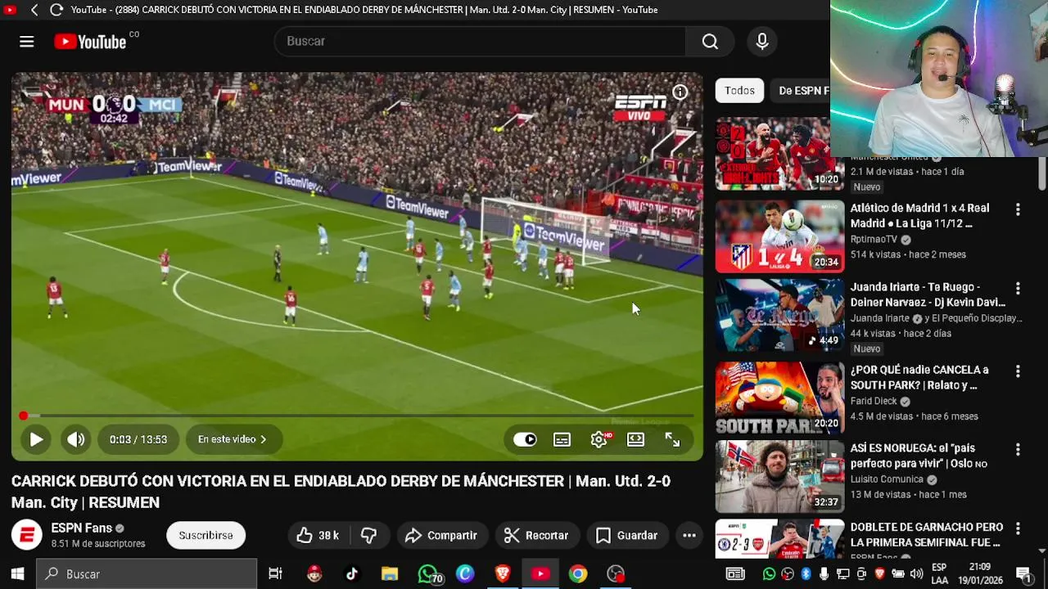This screenshot has width=1048, height=589.
Task: Click the video title text
Action: coord(341,492)
